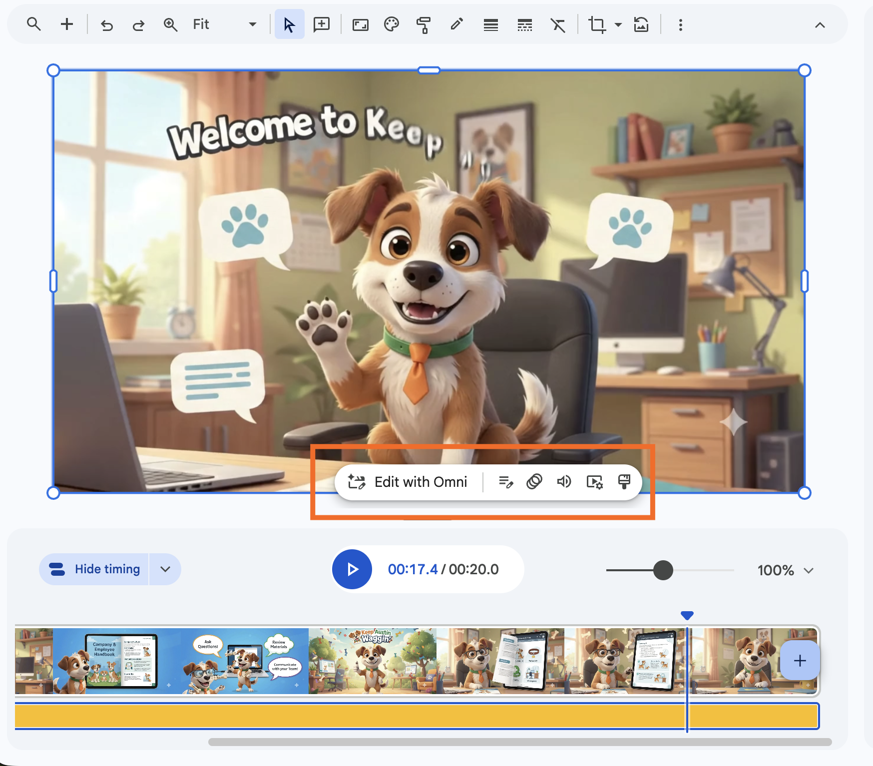The width and height of the screenshot is (873, 766).
Task: Open the Fit zoom level dropdown
Action: (x=225, y=24)
